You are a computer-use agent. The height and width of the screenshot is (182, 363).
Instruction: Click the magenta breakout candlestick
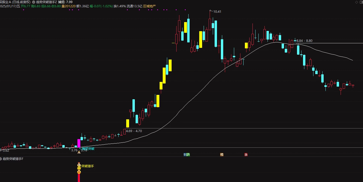(x=79, y=144)
